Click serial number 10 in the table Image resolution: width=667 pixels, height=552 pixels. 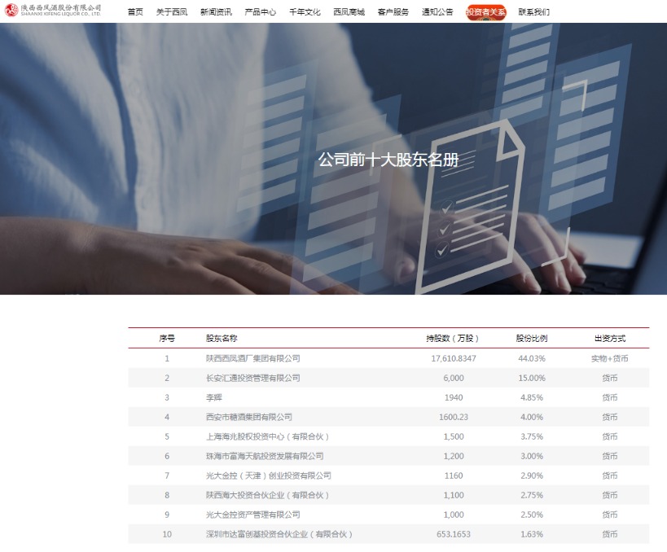(167, 535)
